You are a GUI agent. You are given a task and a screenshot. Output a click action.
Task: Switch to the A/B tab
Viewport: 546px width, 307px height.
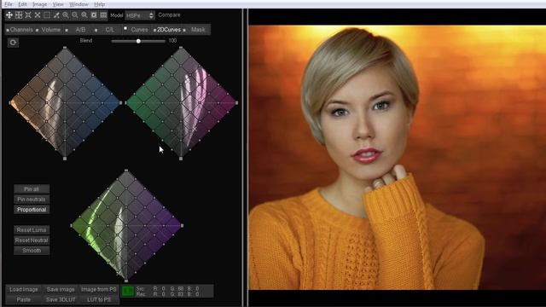(80, 30)
